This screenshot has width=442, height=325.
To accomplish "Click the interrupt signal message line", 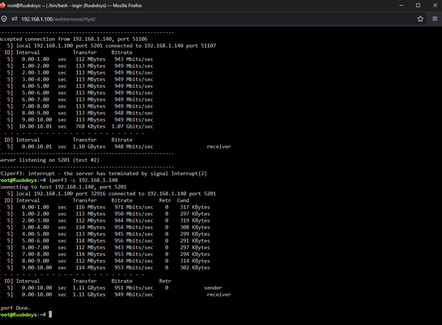I will click(x=103, y=174).
